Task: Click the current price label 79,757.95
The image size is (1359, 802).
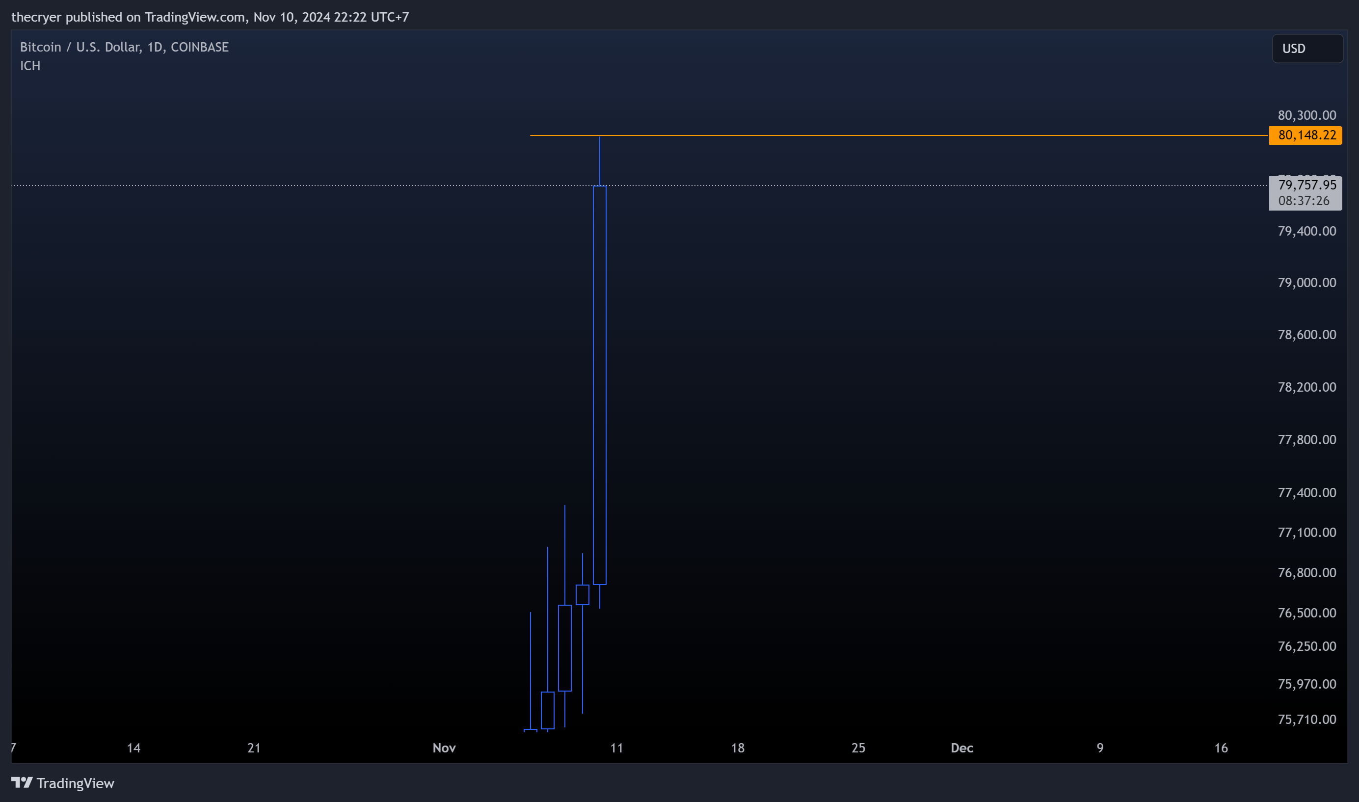Action: click(x=1307, y=185)
